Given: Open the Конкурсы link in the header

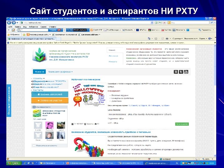Looking at the screenshot, I should click(113, 62).
